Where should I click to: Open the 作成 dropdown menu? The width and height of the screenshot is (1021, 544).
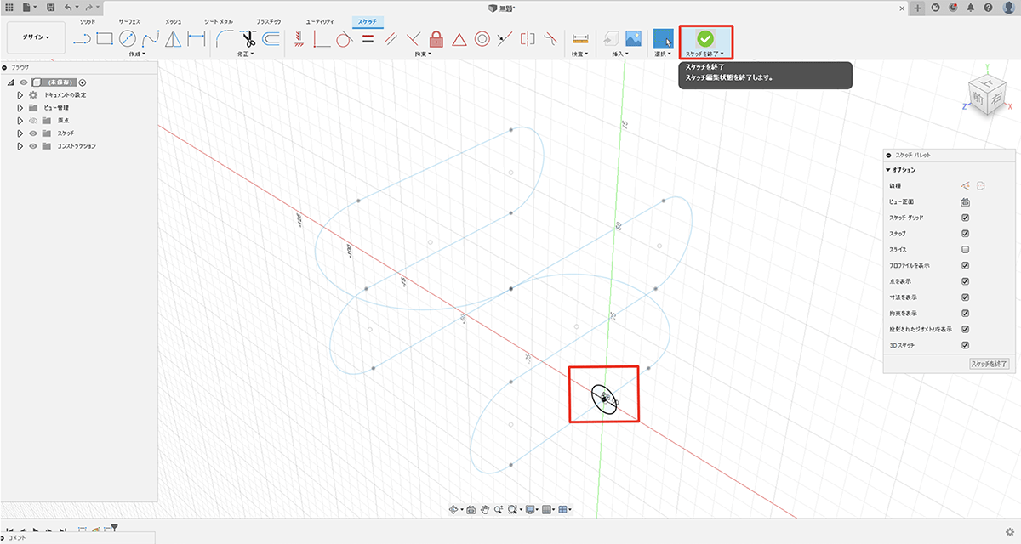pos(136,54)
